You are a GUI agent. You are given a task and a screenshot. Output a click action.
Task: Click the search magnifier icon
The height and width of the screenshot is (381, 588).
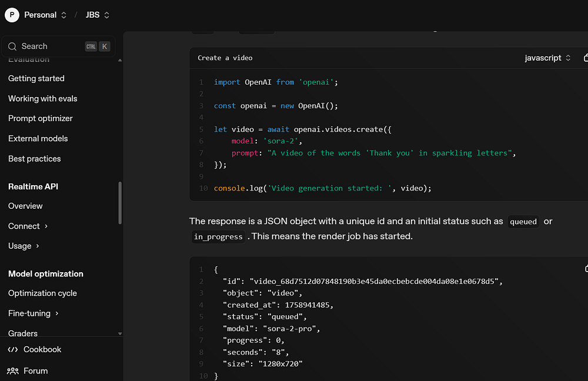tap(12, 46)
